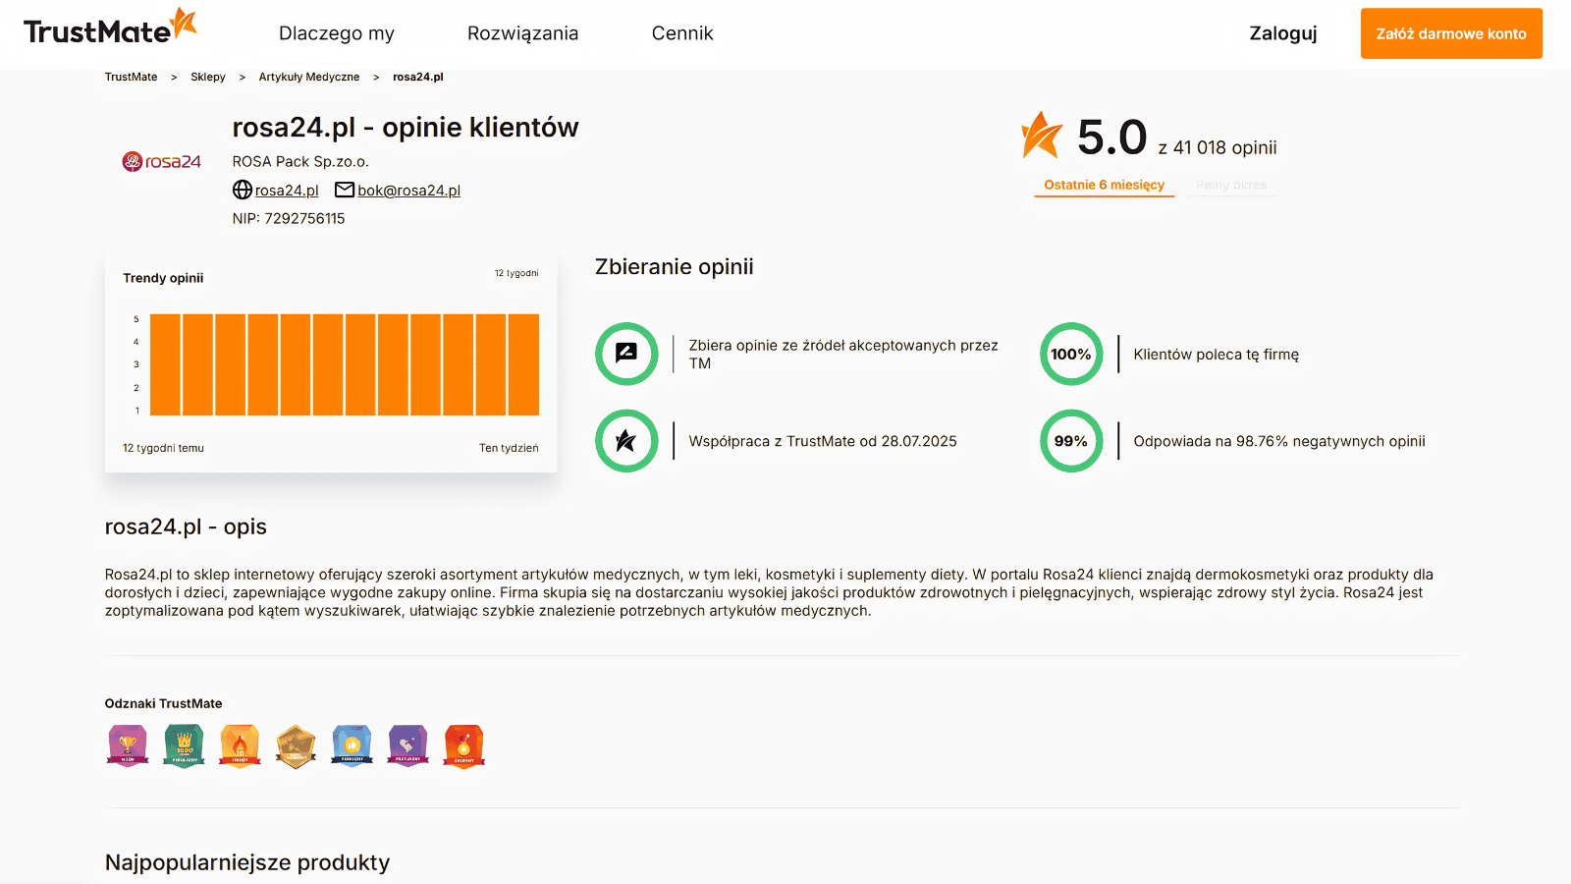
Task: Open the Rozwiązania menu
Action: 522,33
